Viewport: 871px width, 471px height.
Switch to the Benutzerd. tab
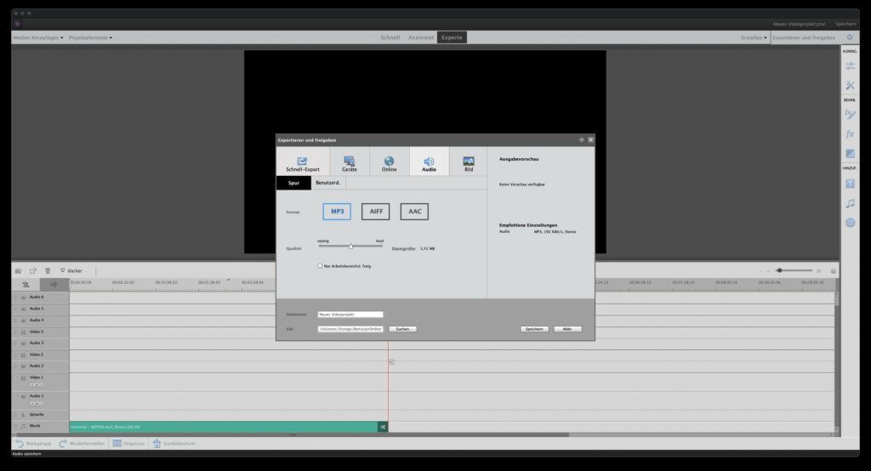(x=328, y=183)
